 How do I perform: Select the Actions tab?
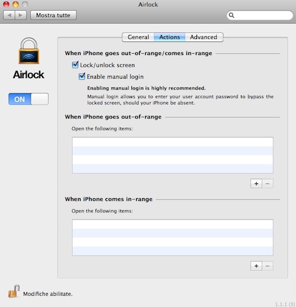coord(169,37)
